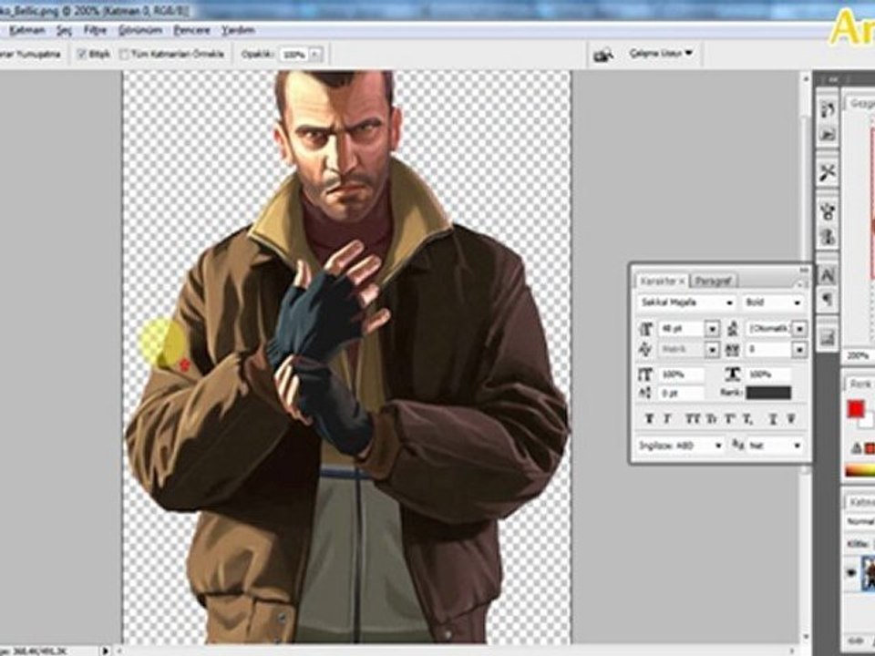Open the Görünüm menu
Screen dimensions: 875x656
coord(140,30)
